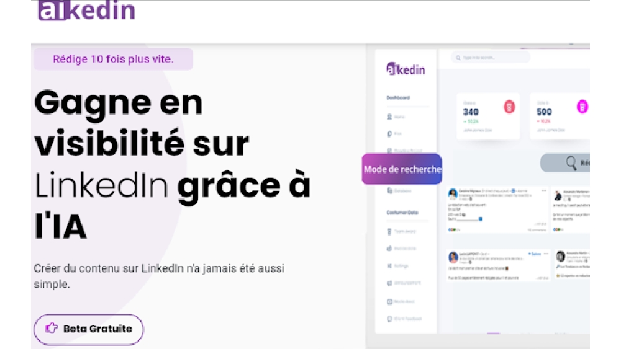Select the Costumer Data heading in the sidebar

(402, 212)
